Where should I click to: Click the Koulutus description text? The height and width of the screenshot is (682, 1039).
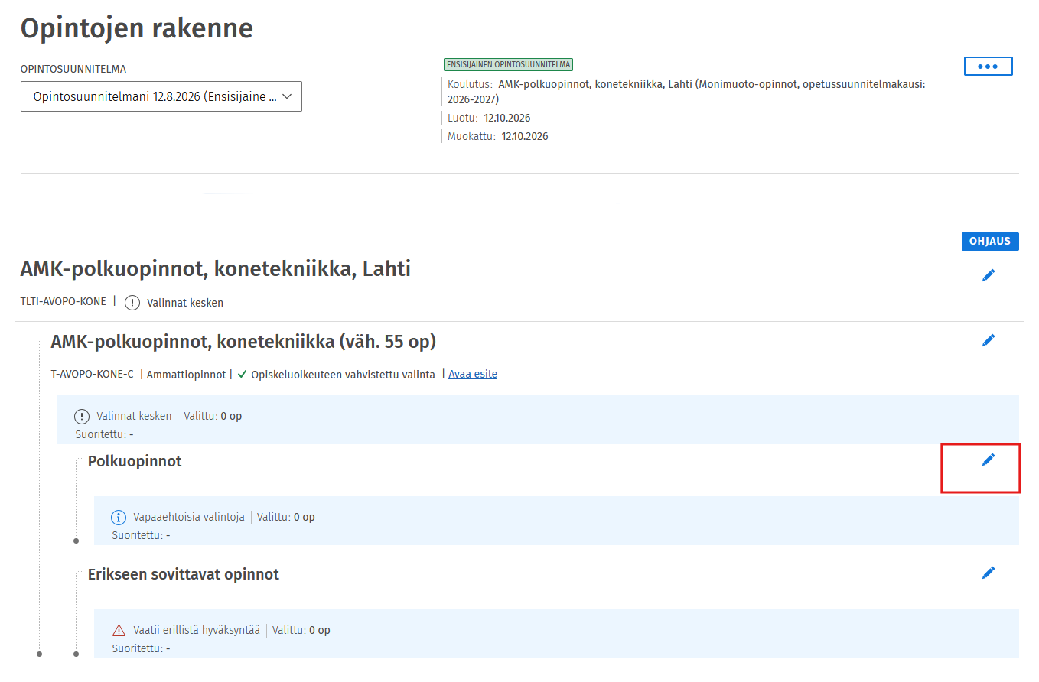686,92
